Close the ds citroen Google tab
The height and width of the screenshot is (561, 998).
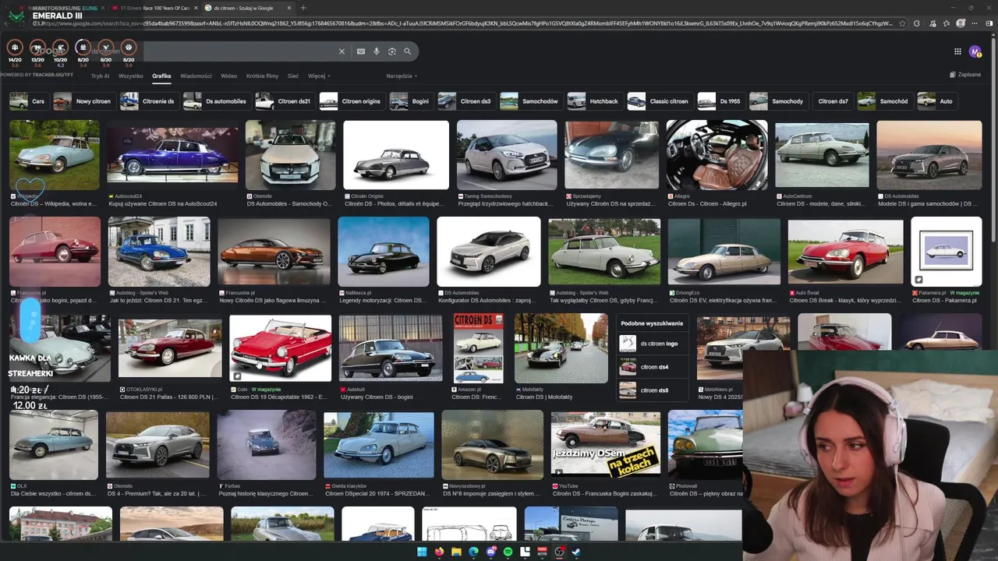click(x=288, y=8)
